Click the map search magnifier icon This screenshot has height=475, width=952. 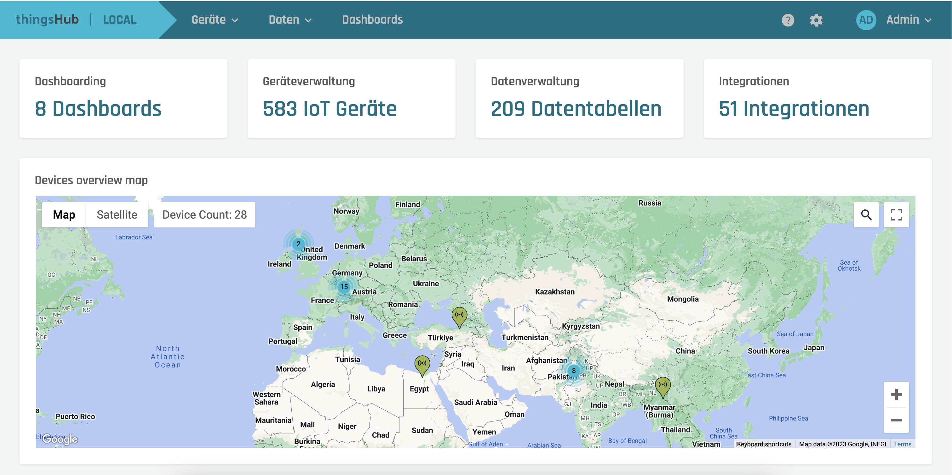pyautogui.click(x=866, y=215)
